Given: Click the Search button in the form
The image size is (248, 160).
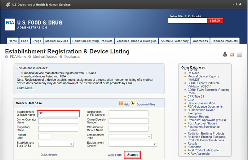Looking at the screenshot, I should pyautogui.click(x=132, y=155).
